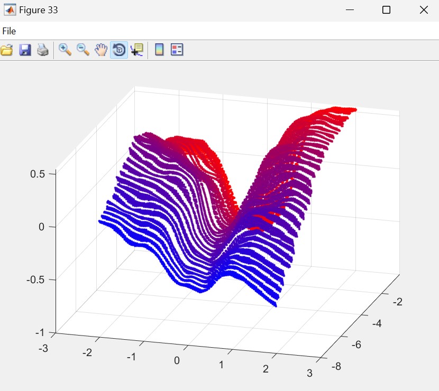Maximize the Figure 33 window
The image size is (439, 391).
coord(386,10)
